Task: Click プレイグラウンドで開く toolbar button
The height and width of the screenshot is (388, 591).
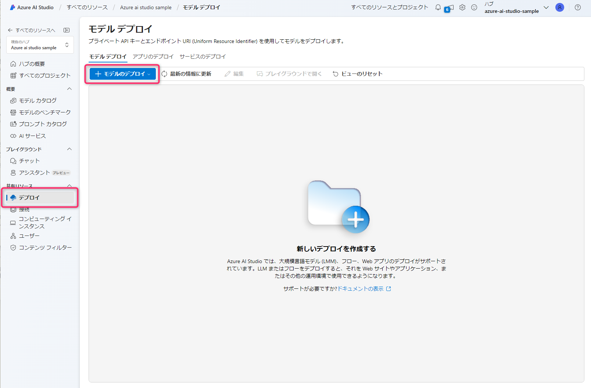Action: click(x=289, y=74)
